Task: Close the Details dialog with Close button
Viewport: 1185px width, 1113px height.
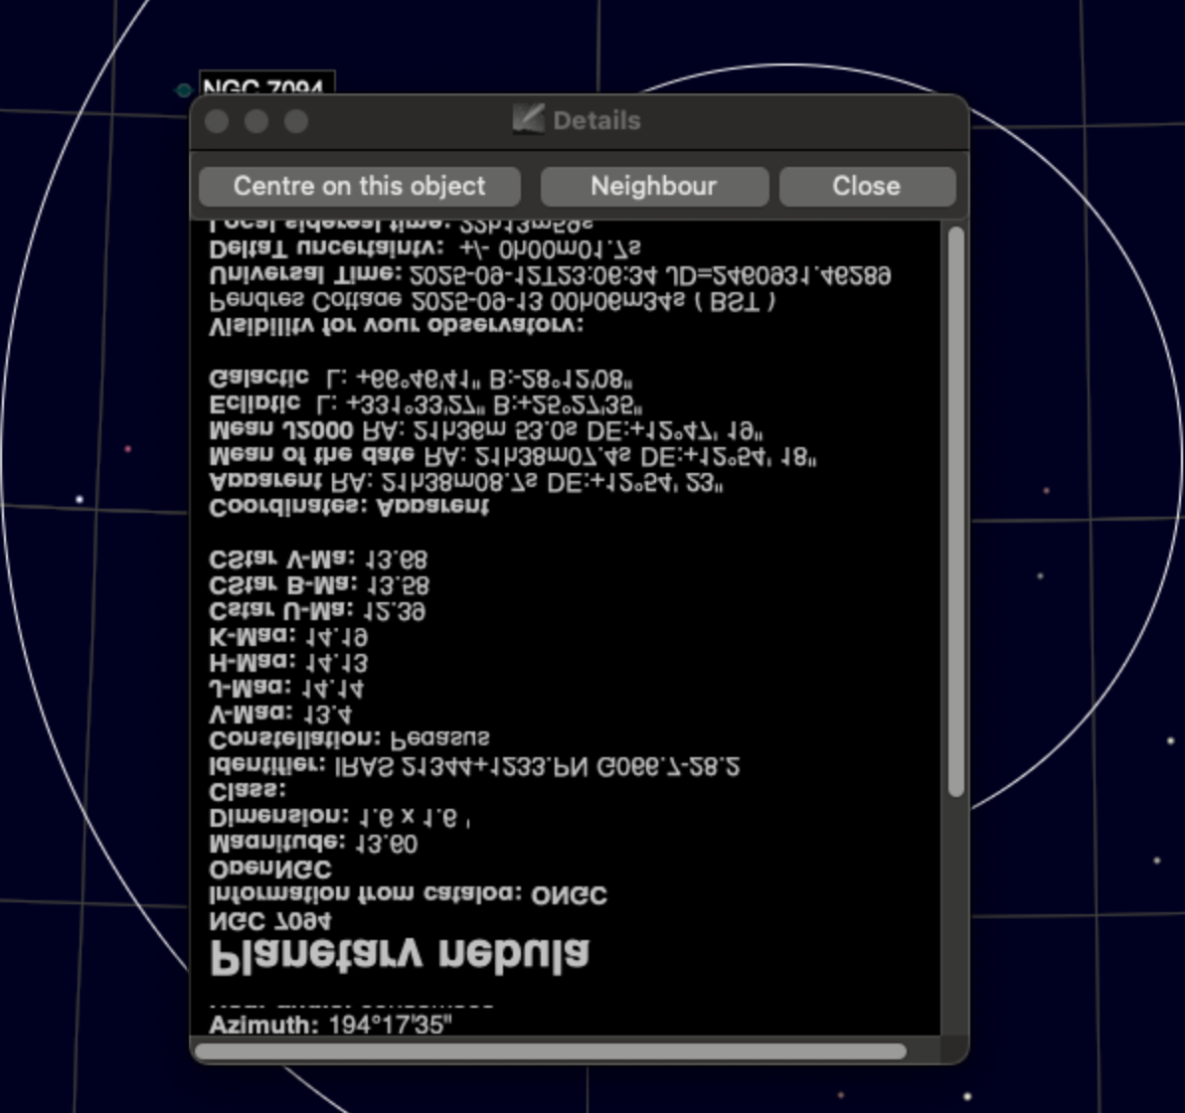Action: pos(867,186)
